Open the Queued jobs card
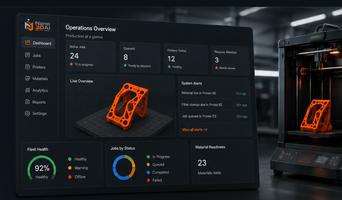The height and width of the screenshot is (200, 342). [140, 58]
